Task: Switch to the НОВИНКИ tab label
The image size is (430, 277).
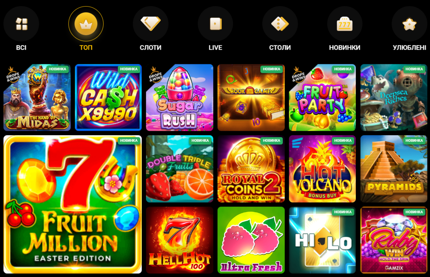Action: (345, 48)
